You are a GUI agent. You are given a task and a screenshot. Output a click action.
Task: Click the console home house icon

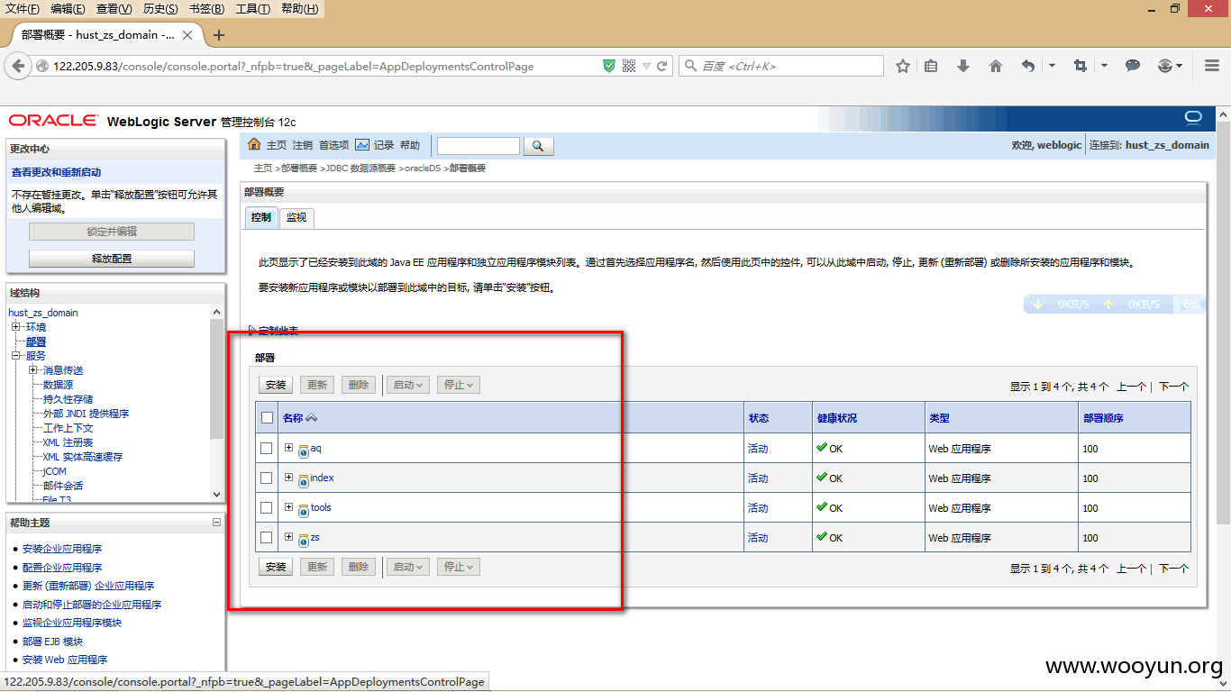254,145
